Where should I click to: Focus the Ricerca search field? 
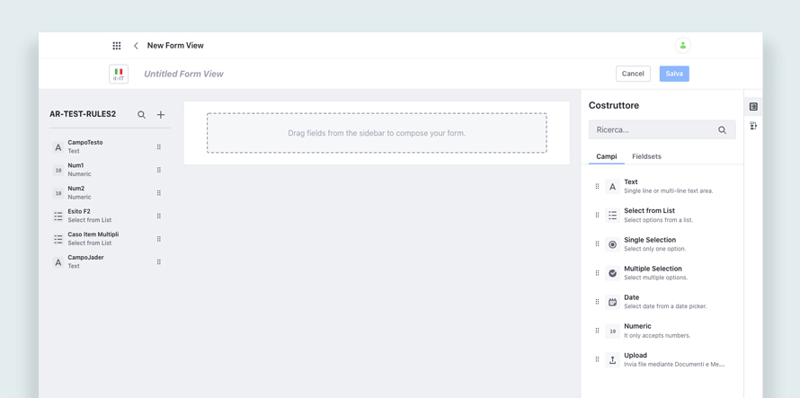pos(654,130)
